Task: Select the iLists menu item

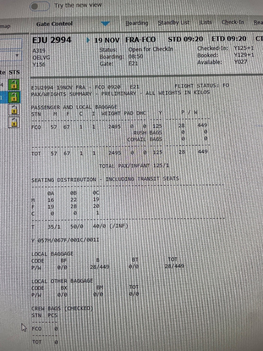Action: 205,22
